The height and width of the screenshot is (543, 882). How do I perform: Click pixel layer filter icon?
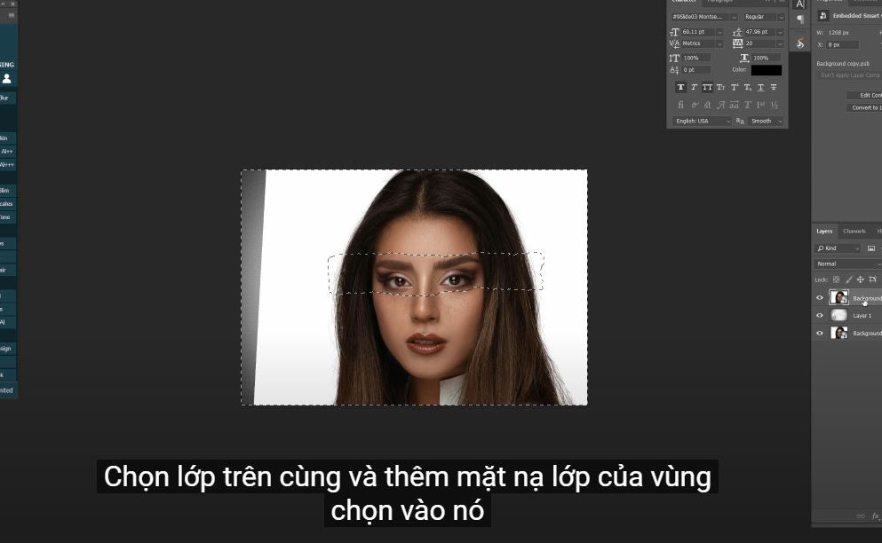pyautogui.click(x=871, y=248)
